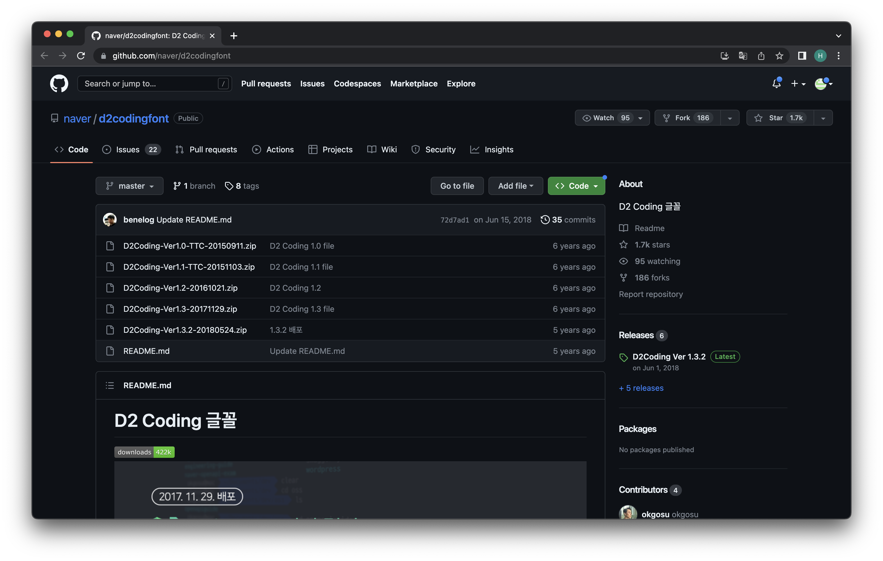Image resolution: width=883 pixels, height=561 pixels.
Task: Click the share page icon
Action: [761, 56]
